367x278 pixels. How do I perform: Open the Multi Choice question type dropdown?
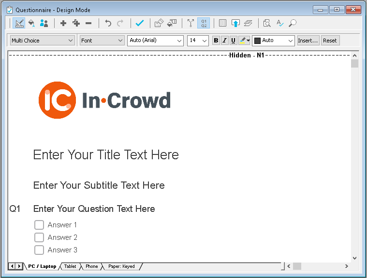pos(42,41)
